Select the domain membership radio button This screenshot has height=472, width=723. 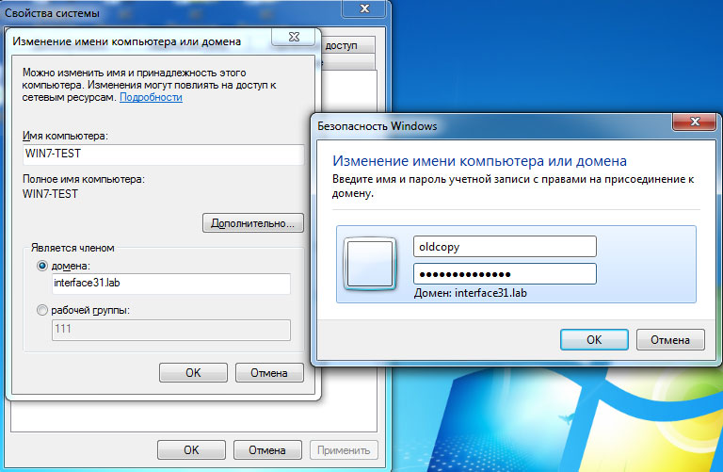tap(42, 266)
